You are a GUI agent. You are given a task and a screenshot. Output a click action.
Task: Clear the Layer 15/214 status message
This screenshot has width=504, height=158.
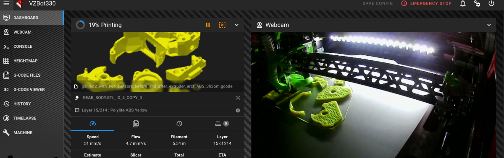[x=238, y=110]
